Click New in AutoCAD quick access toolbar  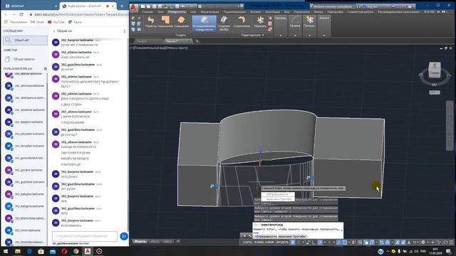142,6
